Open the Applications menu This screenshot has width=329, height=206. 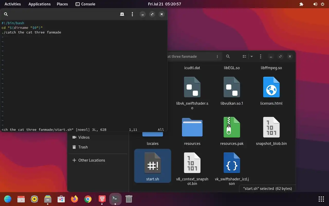[40, 4]
